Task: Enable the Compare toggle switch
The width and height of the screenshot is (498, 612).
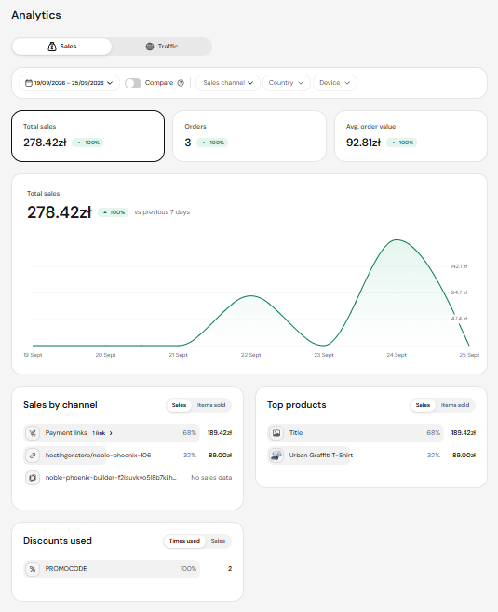Action: click(133, 83)
